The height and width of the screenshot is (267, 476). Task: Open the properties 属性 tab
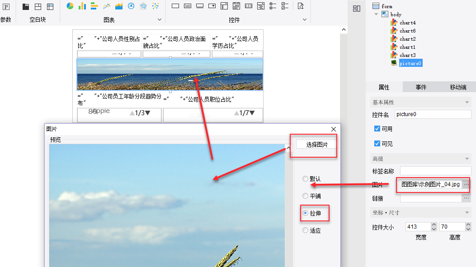[384, 87]
